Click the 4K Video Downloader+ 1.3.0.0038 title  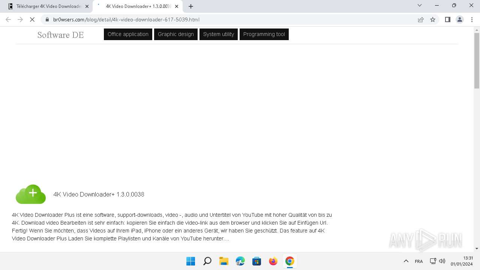99,194
